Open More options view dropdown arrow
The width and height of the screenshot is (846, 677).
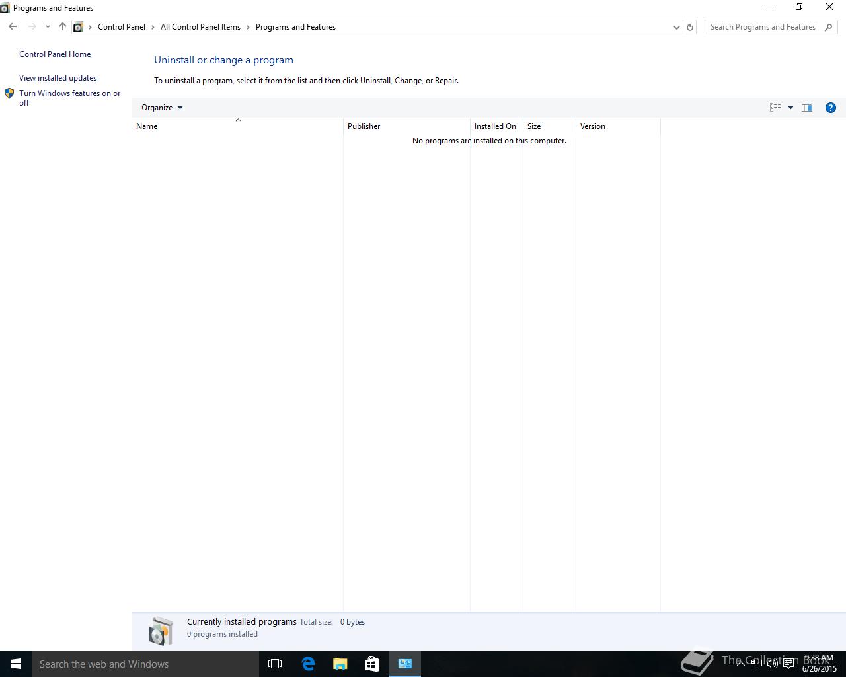click(790, 108)
